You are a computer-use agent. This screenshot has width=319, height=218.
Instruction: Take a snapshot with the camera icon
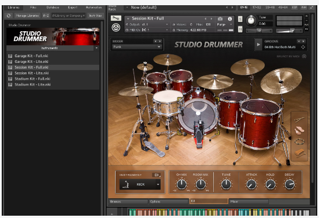pyautogui.click(x=220, y=19)
